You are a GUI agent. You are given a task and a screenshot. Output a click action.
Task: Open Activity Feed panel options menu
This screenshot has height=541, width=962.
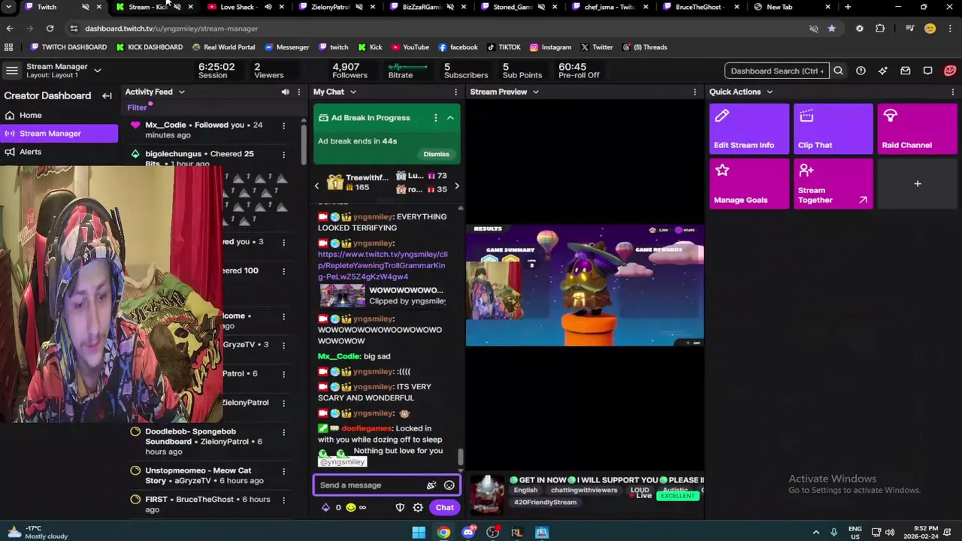pos(299,92)
